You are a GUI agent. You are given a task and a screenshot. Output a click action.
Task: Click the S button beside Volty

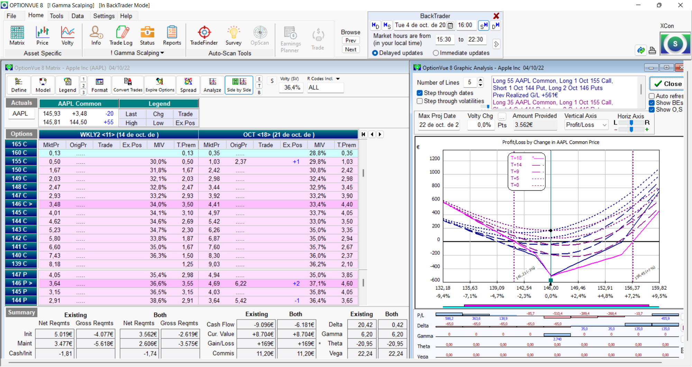click(272, 81)
